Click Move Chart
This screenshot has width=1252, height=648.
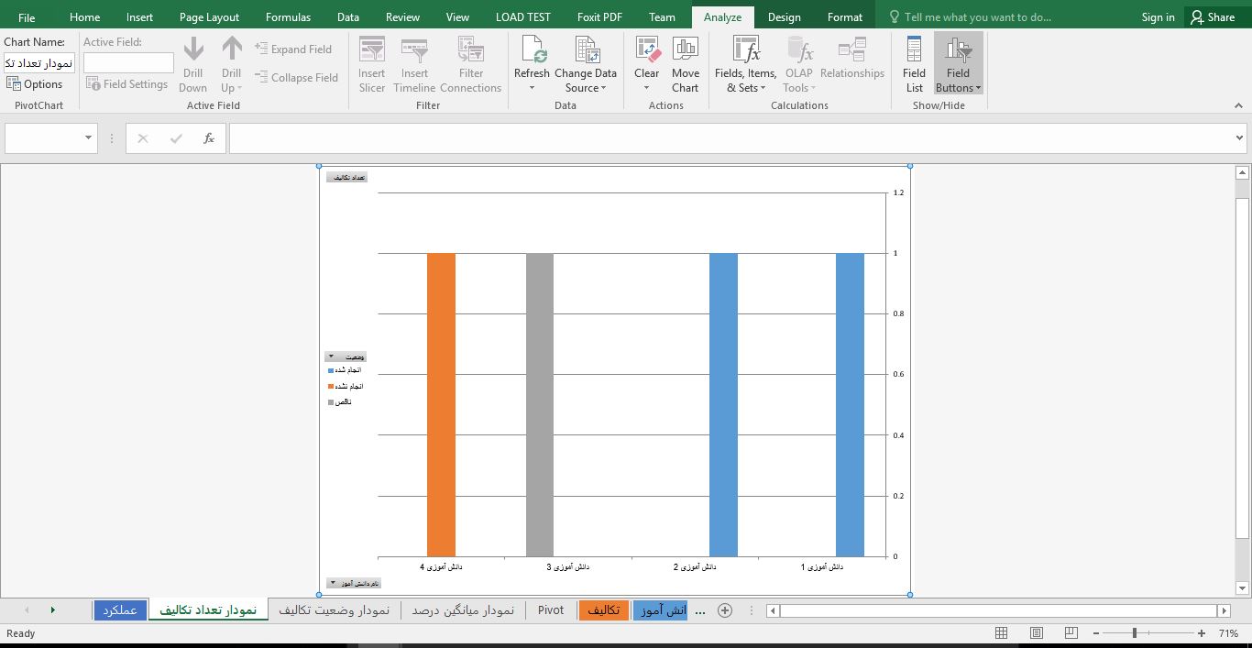685,64
